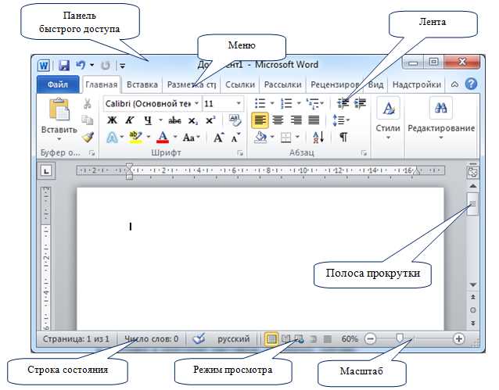
Task: Toggle bold Ж formatting
Action: tap(112, 120)
